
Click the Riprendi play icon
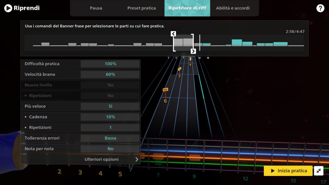click(x=8, y=8)
